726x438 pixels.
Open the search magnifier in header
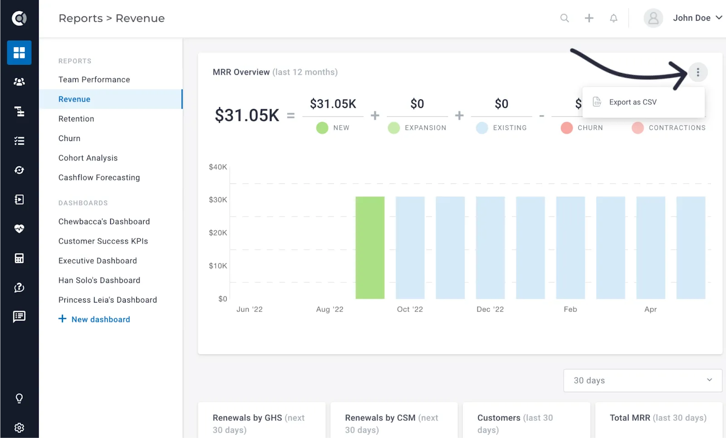[564, 18]
